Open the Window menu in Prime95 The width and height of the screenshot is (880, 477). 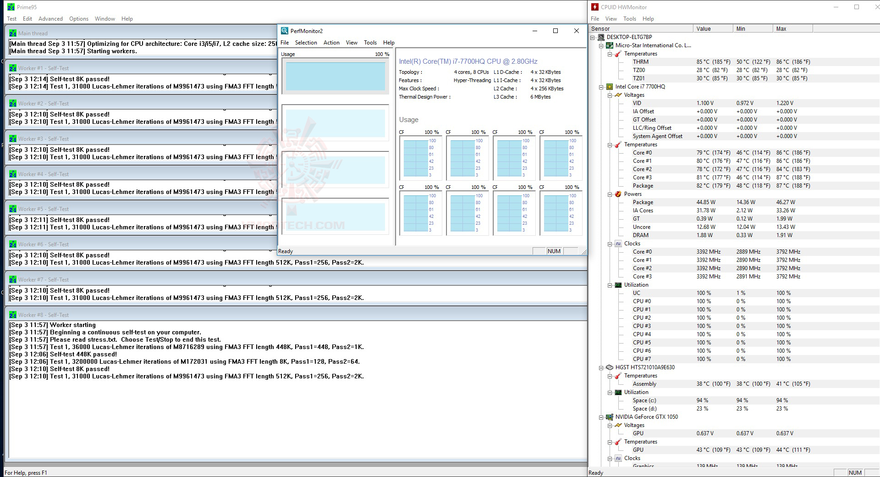tap(105, 19)
